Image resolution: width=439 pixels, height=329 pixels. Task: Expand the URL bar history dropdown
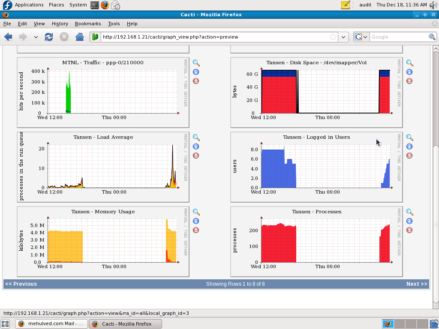(343, 37)
